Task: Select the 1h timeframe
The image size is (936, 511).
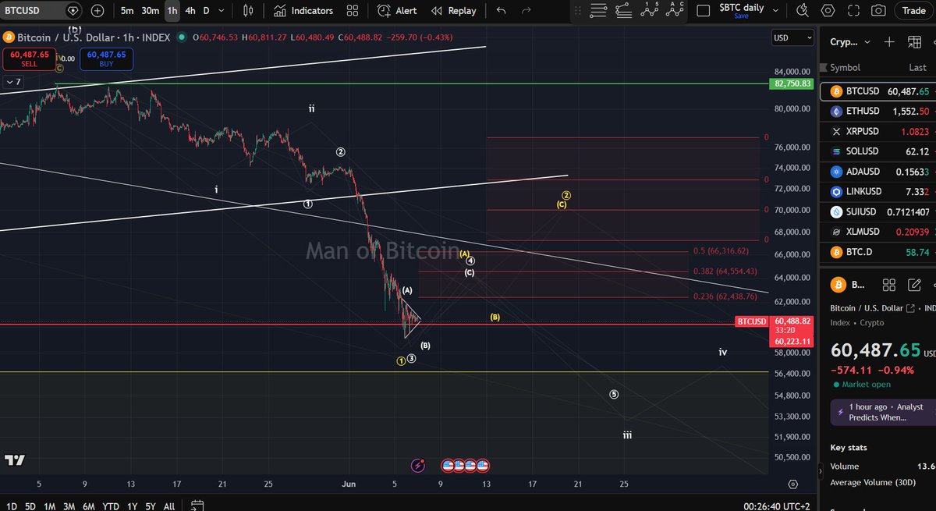Action: pos(172,11)
